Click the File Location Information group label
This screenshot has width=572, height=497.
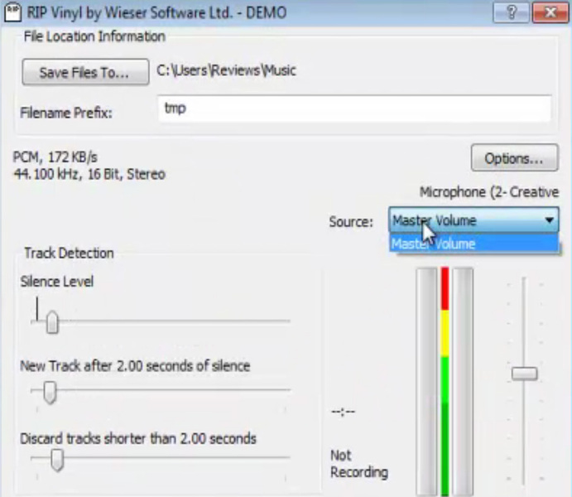point(94,36)
